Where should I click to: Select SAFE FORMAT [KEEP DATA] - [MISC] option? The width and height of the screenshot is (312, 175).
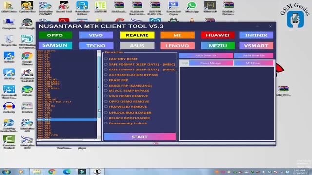click(x=106, y=64)
